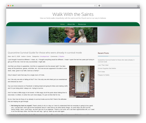146x123 pixels.
Task: Open a new tab with plus button
Action: (x=138, y=6)
